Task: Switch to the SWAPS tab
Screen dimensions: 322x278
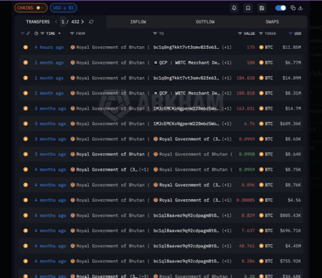Action: click(272, 22)
